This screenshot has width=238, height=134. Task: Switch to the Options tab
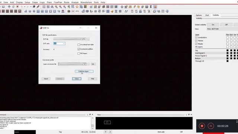pos(199,15)
